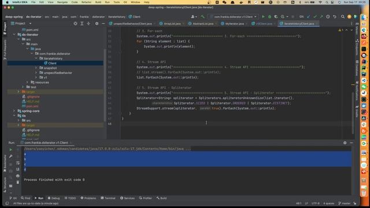Expand the spring-core module
Screen dimensions: 370x208
[14, 111]
